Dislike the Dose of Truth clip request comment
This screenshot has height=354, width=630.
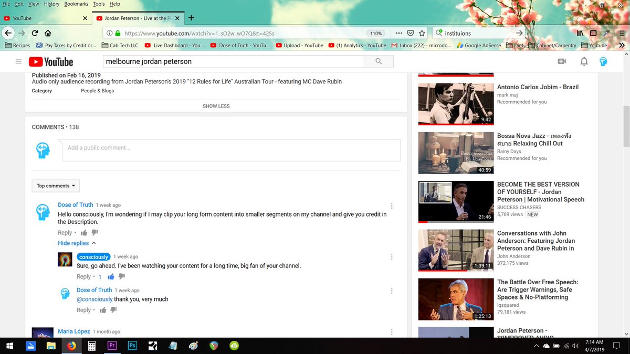[x=95, y=233]
